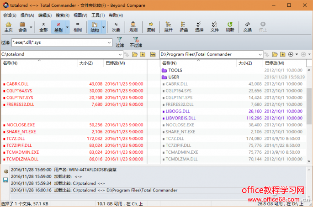Click the 展开 (Expand all) toolbar icon
The image size is (313, 207).
[168, 27]
